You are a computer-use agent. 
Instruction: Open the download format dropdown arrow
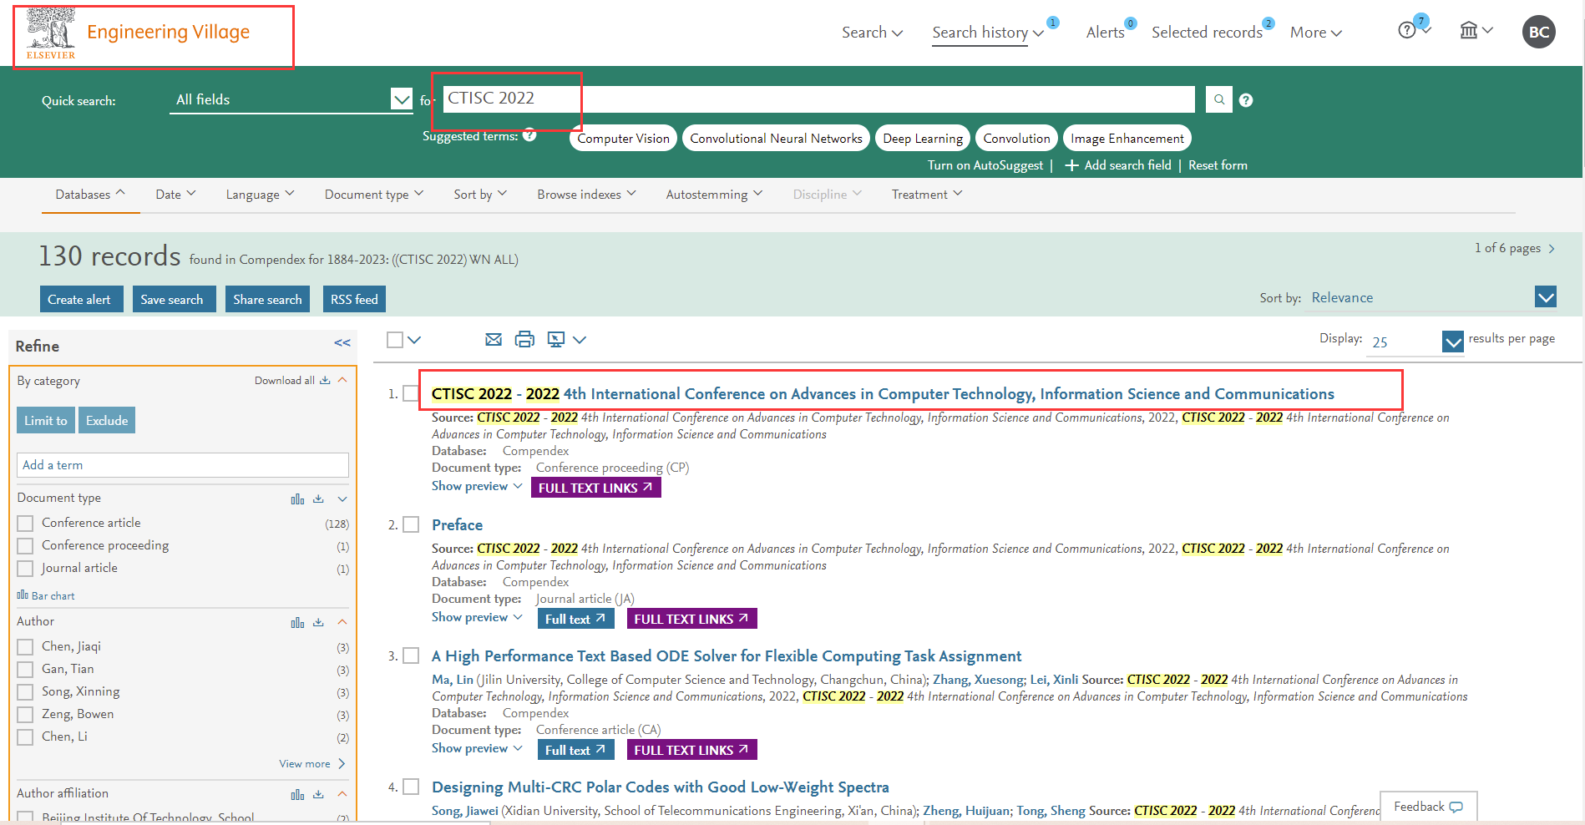(x=580, y=340)
